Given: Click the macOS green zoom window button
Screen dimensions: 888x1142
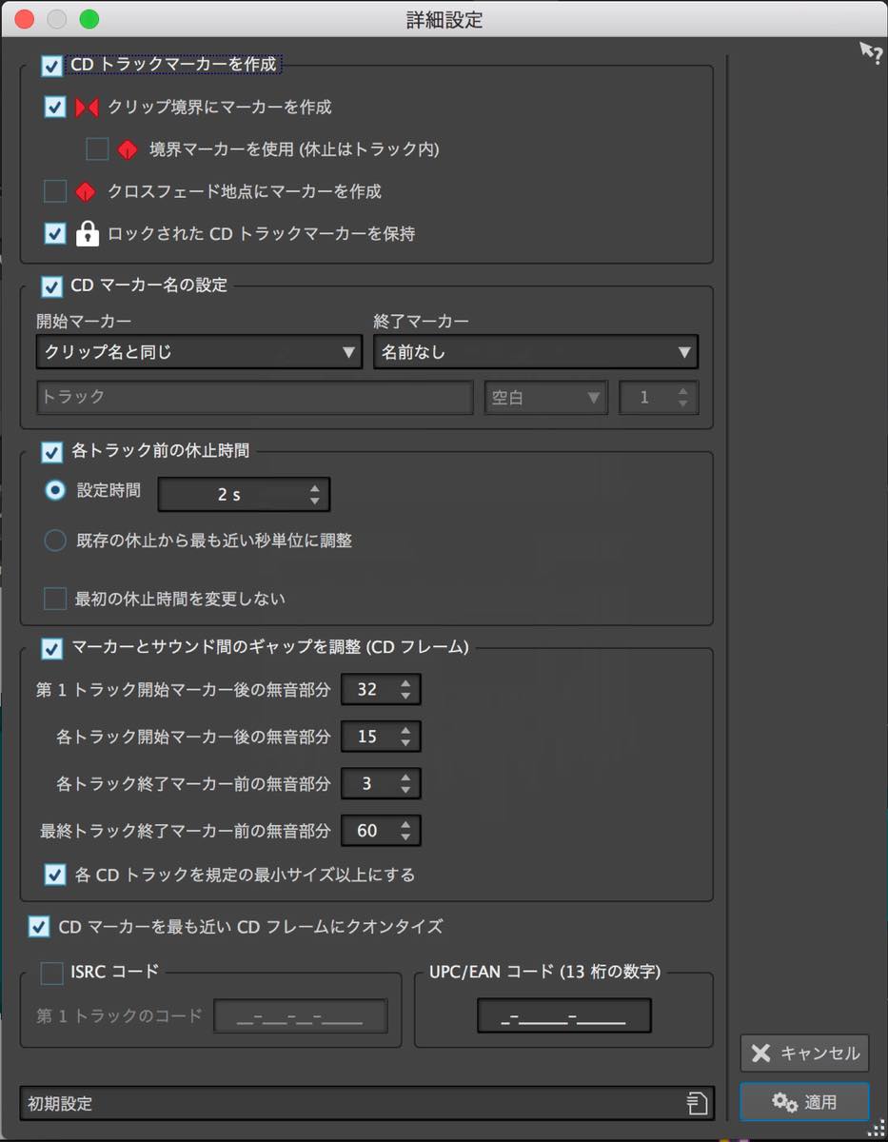Looking at the screenshot, I should (x=89, y=18).
